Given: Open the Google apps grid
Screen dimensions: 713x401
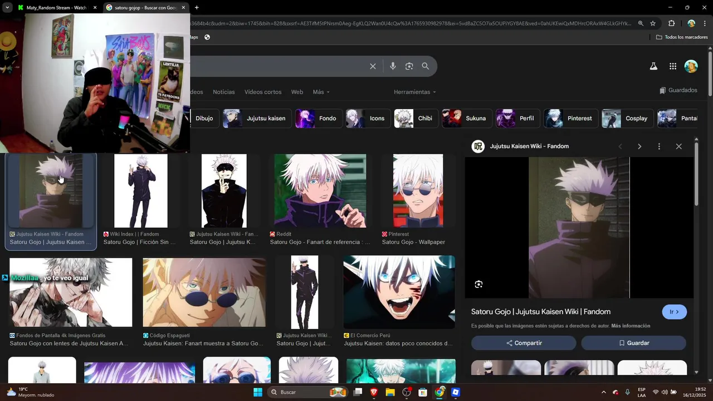Looking at the screenshot, I should (x=673, y=66).
